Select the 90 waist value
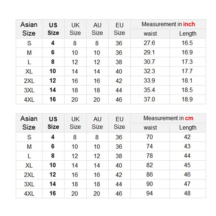 pos(150,184)
